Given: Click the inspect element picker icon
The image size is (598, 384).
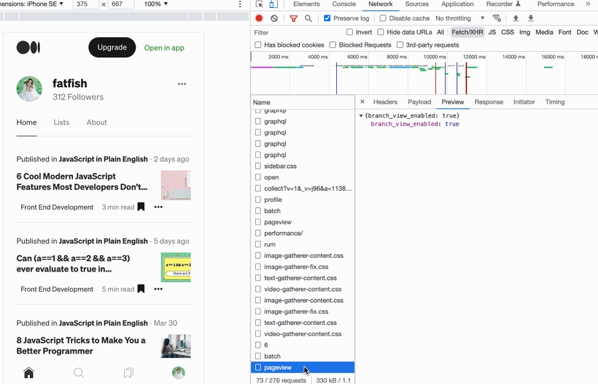Looking at the screenshot, I should pos(259,4).
